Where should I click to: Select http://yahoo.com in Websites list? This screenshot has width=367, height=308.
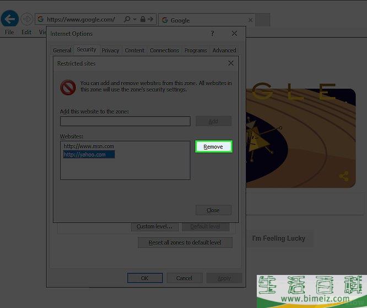pos(89,154)
